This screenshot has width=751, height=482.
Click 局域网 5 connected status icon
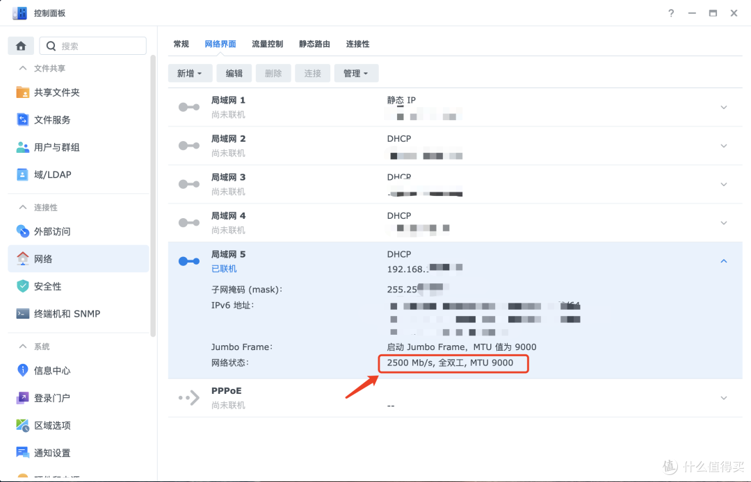pos(189,261)
